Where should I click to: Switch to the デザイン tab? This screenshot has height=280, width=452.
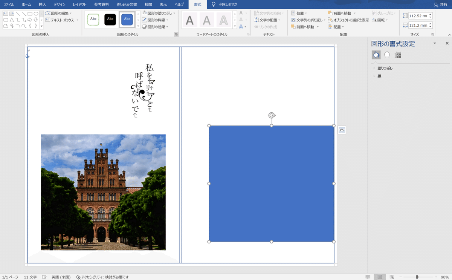60,5
